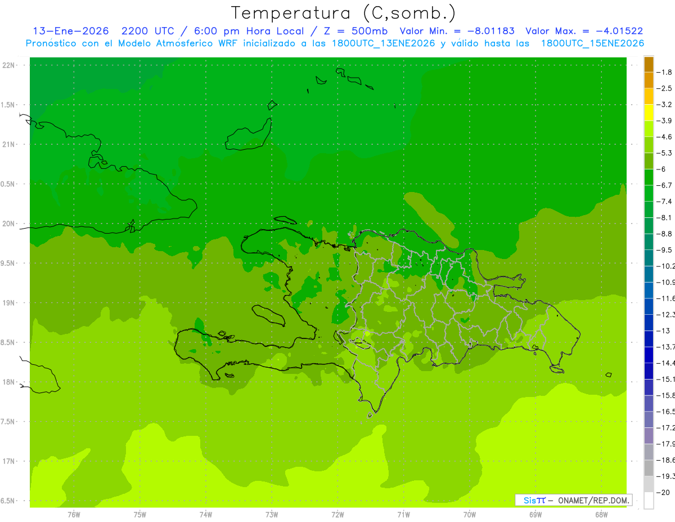Click the date '13-Ene-2026'
This screenshot has height=522, width=675.
pyautogui.click(x=71, y=31)
